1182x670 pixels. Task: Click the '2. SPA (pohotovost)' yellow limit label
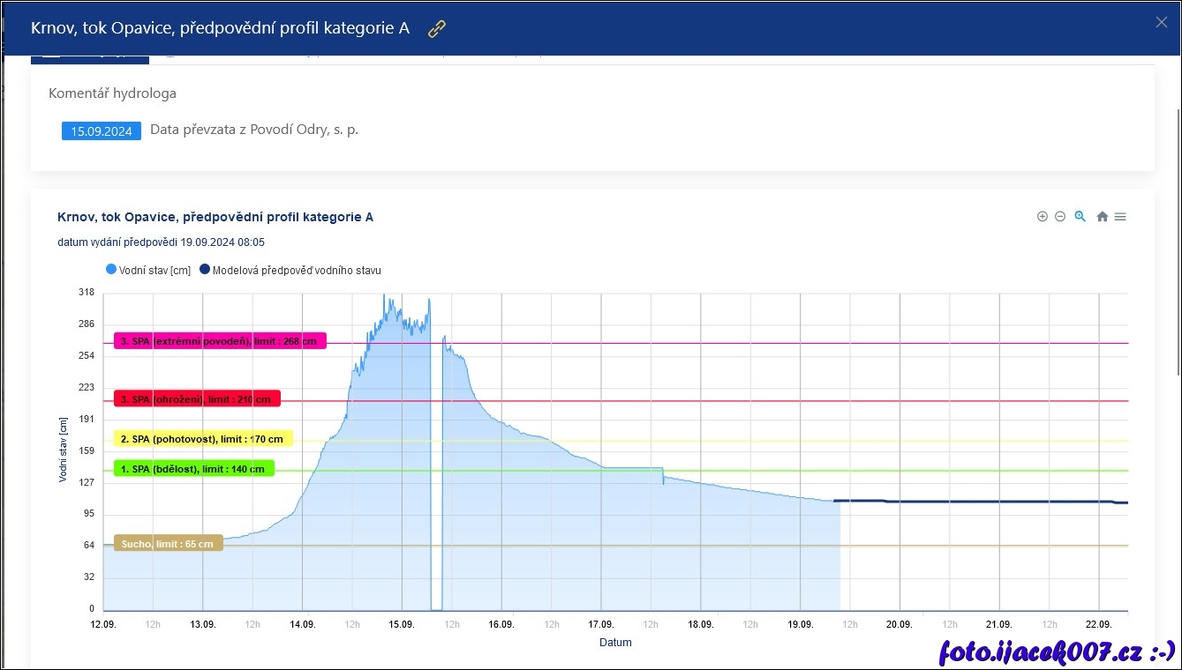(203, 439)
